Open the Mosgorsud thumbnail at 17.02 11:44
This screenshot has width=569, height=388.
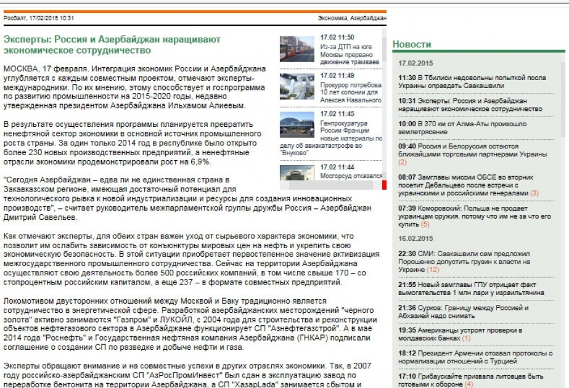(x=297, y=172)
